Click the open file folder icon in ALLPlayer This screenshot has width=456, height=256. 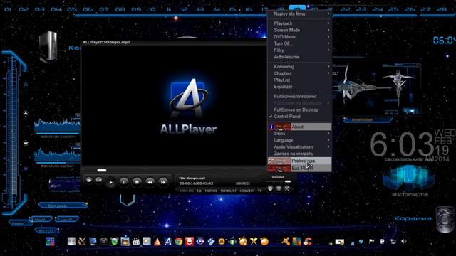(x=89, y=180)
